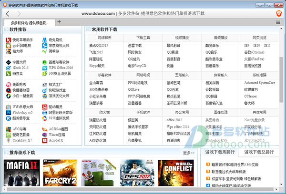Open the 搜狗拼音 link
Screen dimensions: 286x194
[x=212, y=83]
